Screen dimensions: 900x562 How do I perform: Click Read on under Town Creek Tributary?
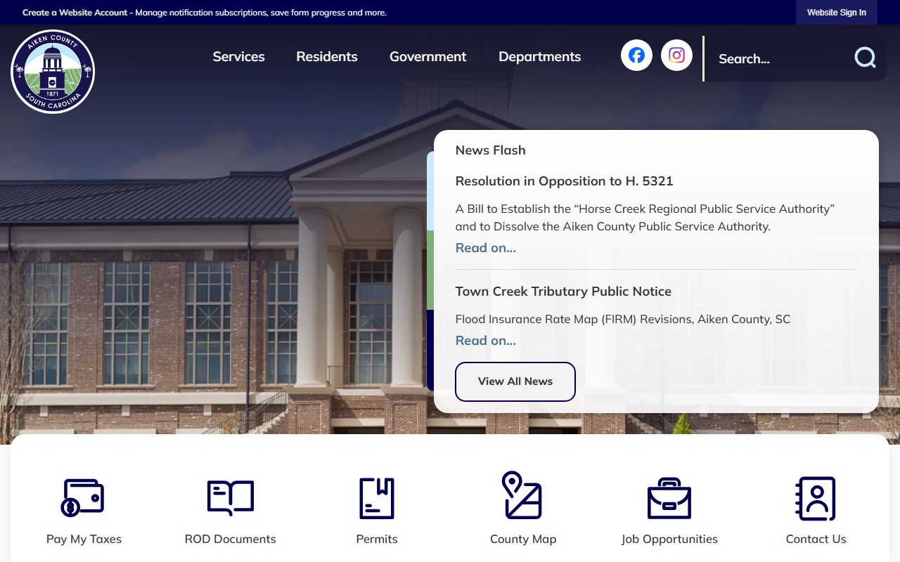point(486,341)
